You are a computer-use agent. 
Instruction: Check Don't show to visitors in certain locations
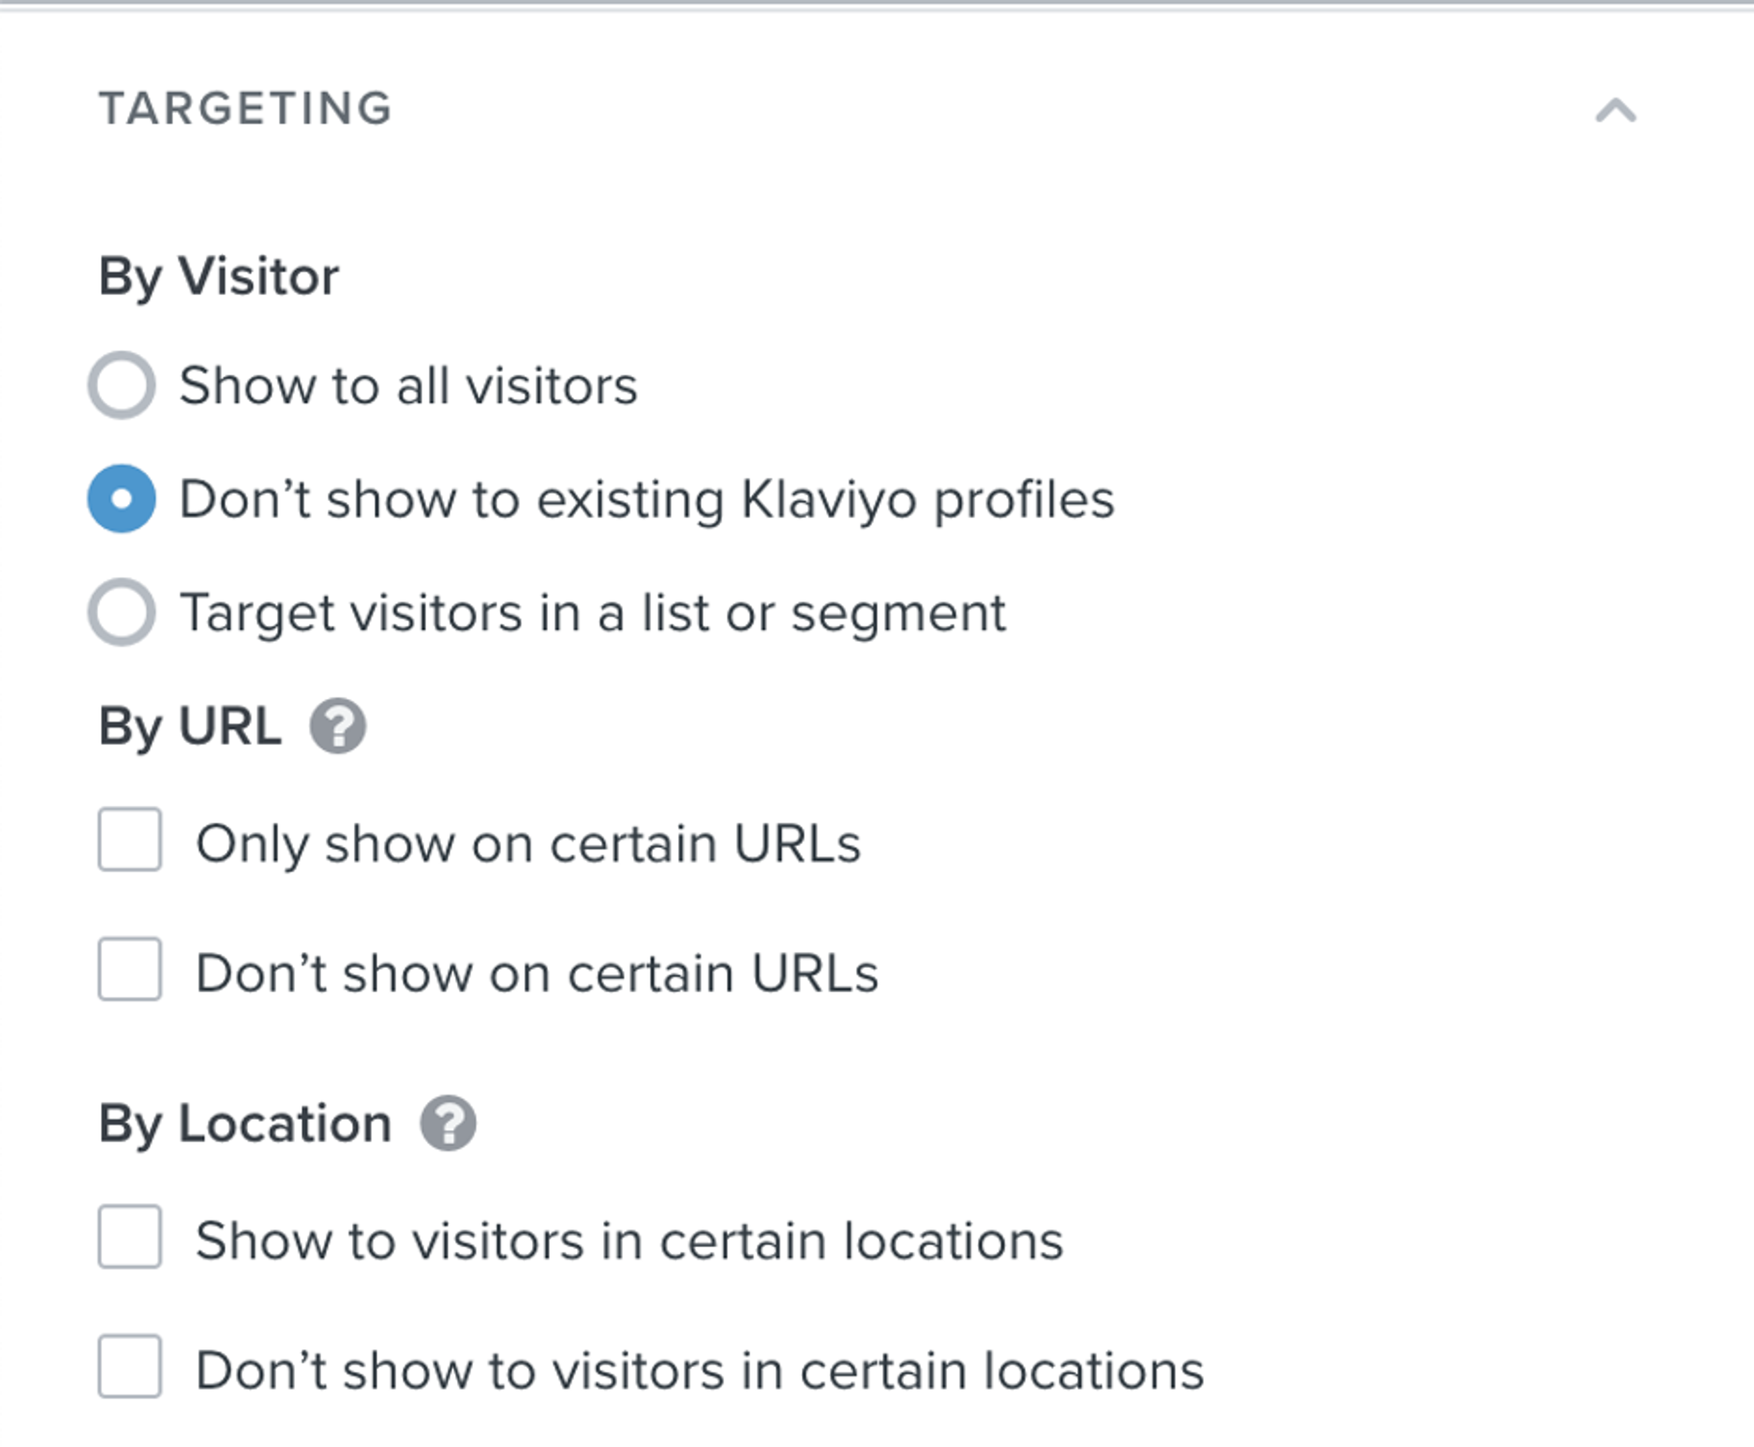[131, 1369]
